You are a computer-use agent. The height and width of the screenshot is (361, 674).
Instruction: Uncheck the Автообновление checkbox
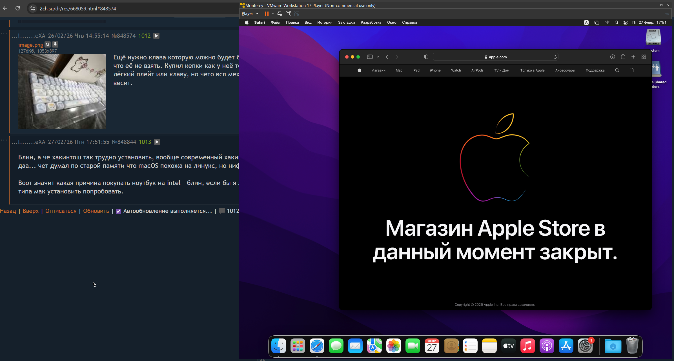point(118,211)
